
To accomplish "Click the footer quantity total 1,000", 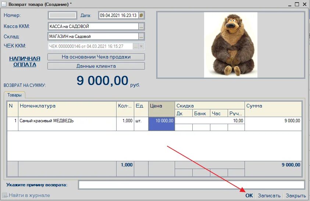I will [125, 169].
